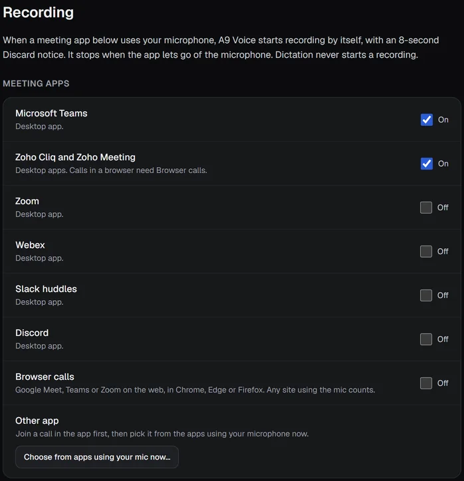
Task: Click the 'When a meeting app below' paragraph
Action: coord(221,47)
